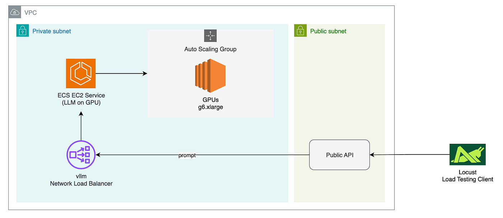Click the 'ECS EC2 Service' label
This screenshot has height=218, width=503.
(x=81, y=96)
